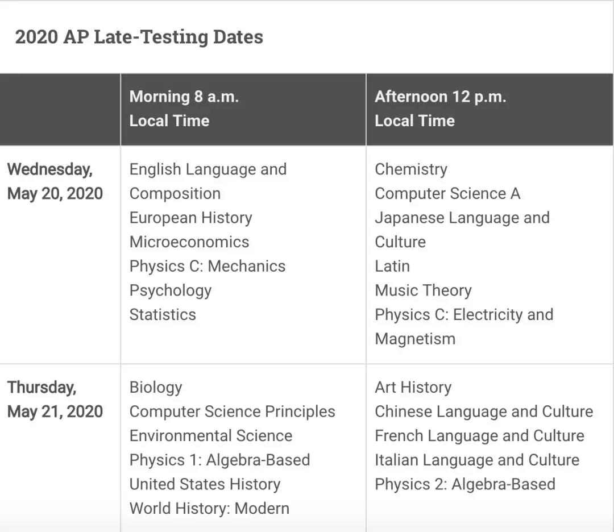Click the European History exam entry
614x532 pixels.
click(x=190, y=218)
